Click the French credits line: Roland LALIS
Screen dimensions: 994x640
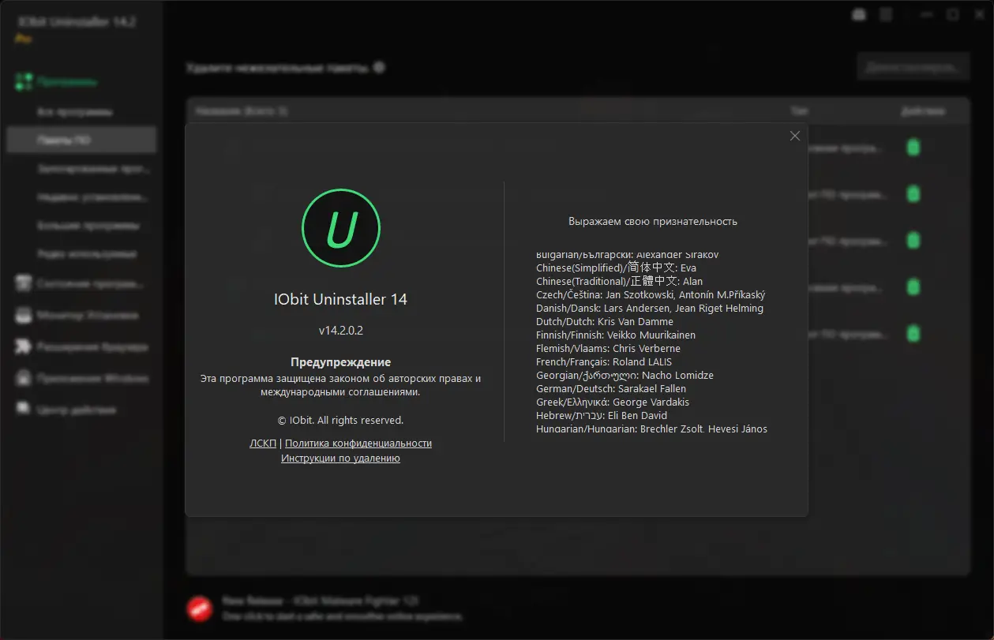(604, 362)
